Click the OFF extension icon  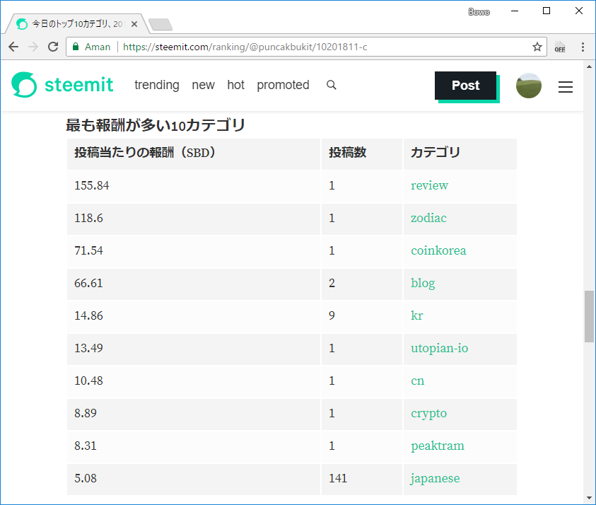(559, 47)
